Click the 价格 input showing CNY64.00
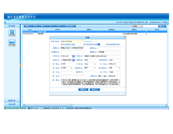 115,64
